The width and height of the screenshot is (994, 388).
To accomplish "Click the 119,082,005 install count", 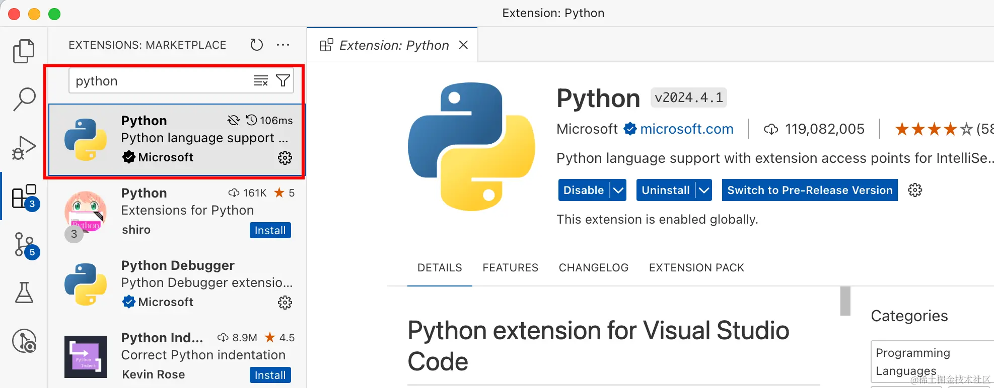I will 814,129.
